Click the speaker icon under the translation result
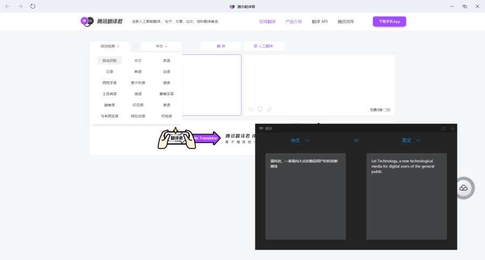 251,109
